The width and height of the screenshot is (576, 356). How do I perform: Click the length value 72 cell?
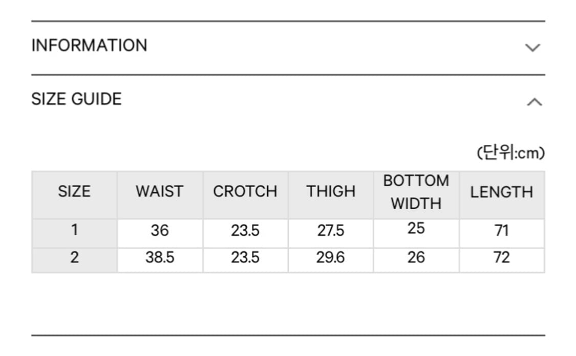tap(502, 260)
